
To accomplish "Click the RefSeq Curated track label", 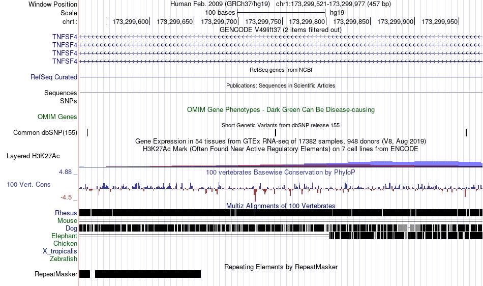I will [x=54, y=77].
